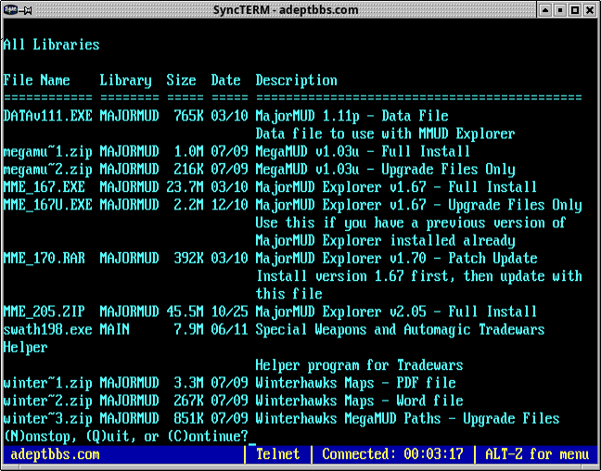The width and height of the screenshot is (601, 471).
Task: Click 'Data file to use with MMUD Explorer'
Action: coord(385,134)
